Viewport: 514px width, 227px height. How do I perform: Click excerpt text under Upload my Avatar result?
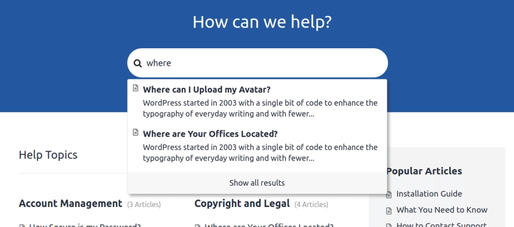[x=260, y=108]
